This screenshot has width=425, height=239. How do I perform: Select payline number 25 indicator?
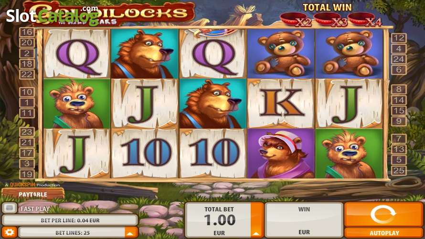click(x=399, y=170)
